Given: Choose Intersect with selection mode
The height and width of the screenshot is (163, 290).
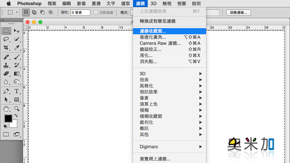Looking at the screenshot, I should [51, 12].
